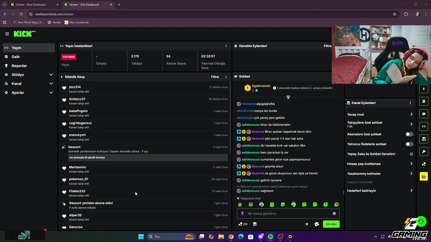Open the yellow clapperboard clips button
Viewport: 431px width, 242px height.
coord(424,176)
